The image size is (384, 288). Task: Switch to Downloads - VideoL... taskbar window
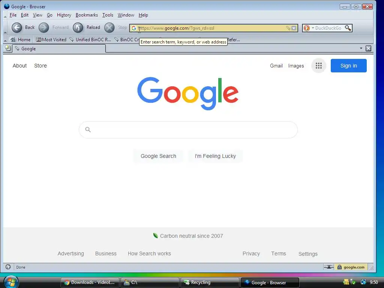(x=90, y=282)
